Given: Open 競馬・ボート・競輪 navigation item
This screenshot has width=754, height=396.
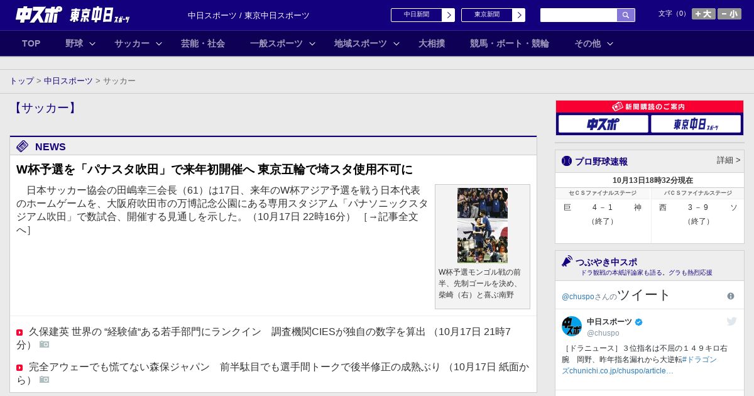Looking at the screenshot, I should [510, 43].
